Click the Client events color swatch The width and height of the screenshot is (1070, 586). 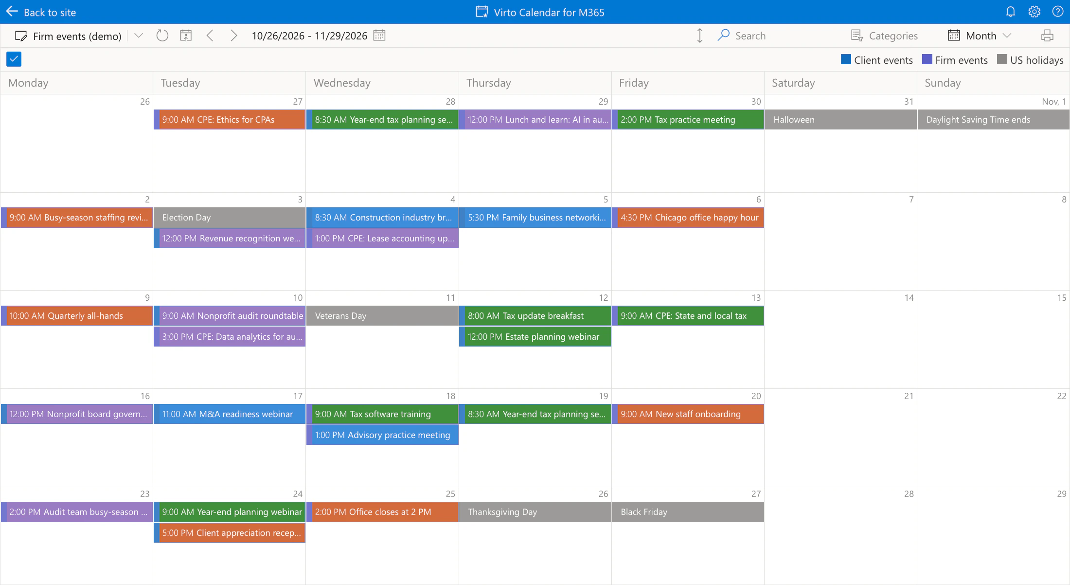tap(846, 59)
